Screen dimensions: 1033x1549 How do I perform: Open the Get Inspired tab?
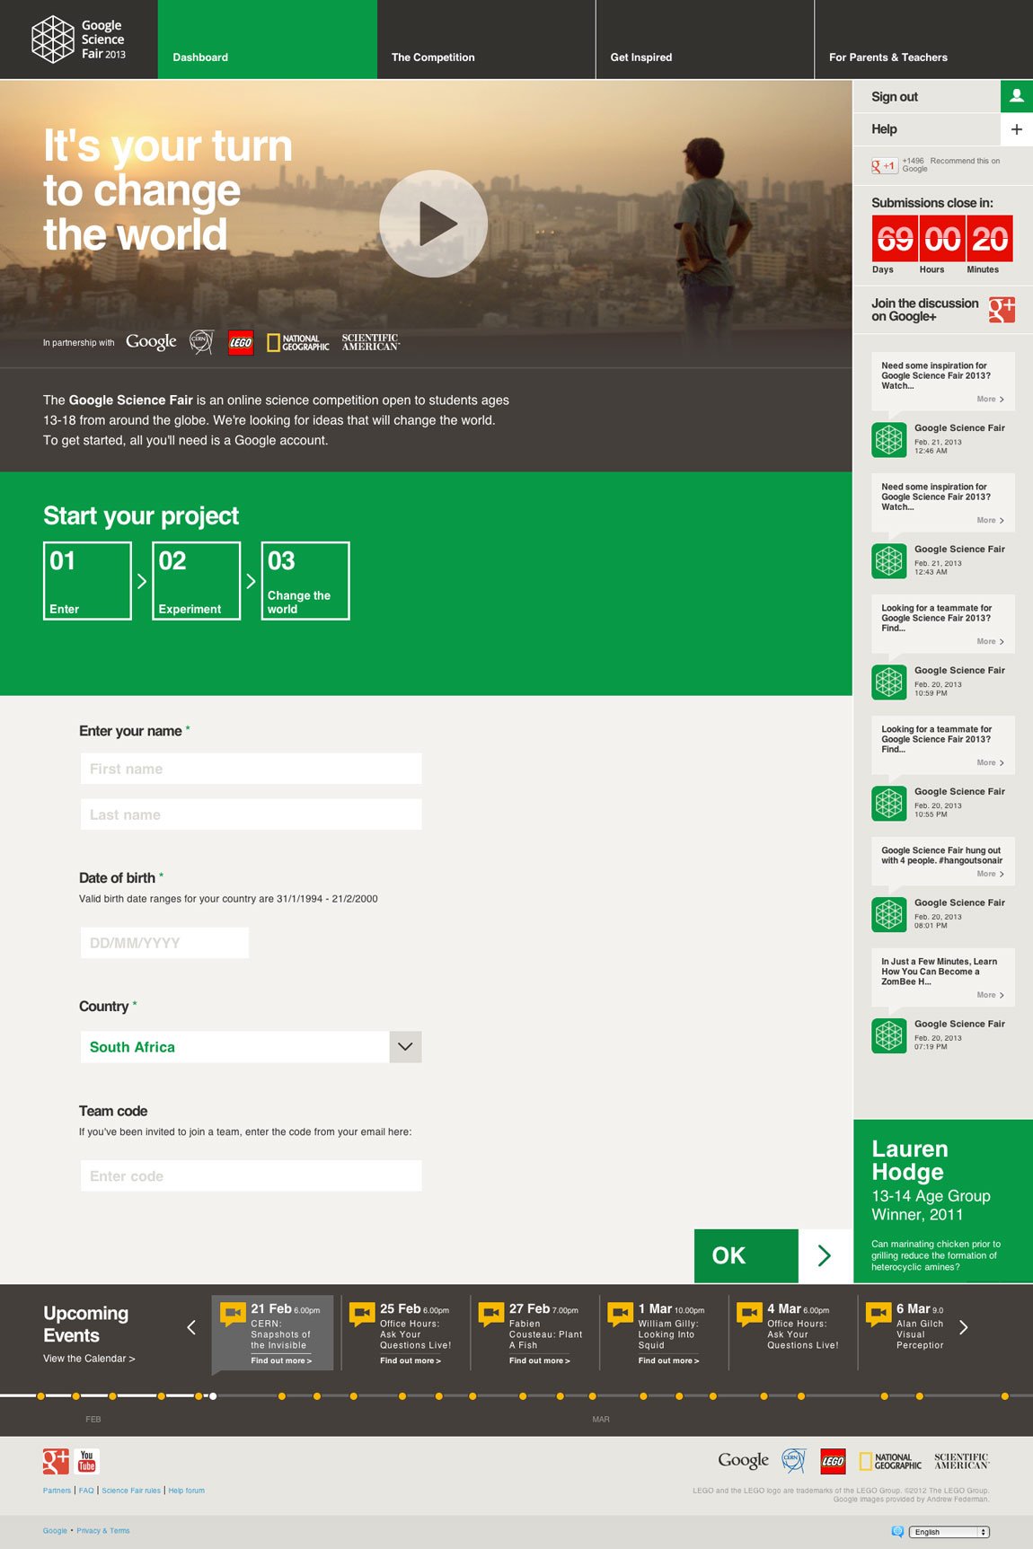(705, 40)
